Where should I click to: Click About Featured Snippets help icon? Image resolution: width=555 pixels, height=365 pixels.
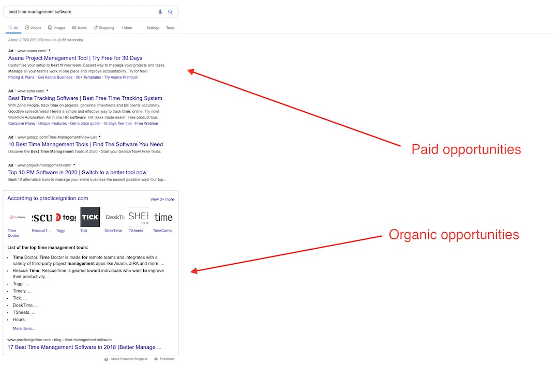[106, 359]
